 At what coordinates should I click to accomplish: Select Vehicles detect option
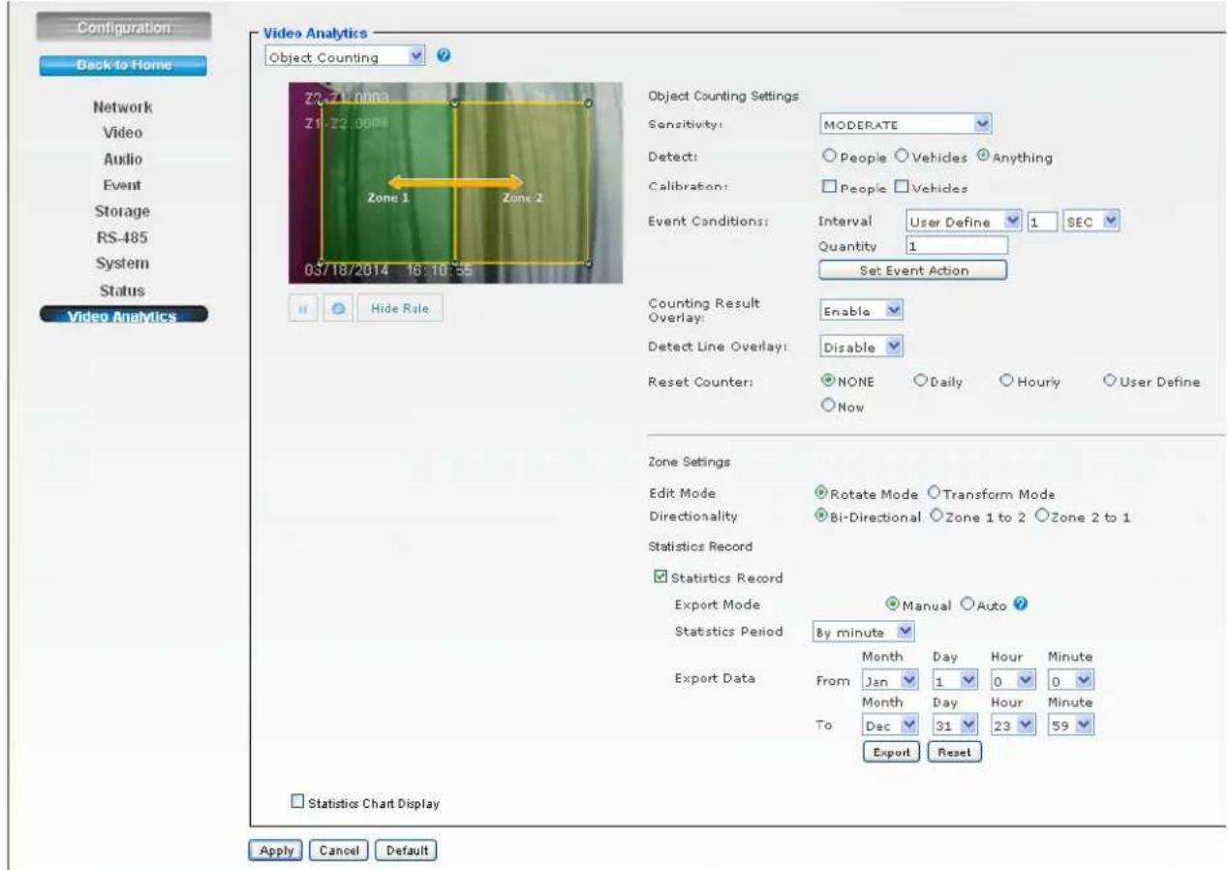[900, 156]
